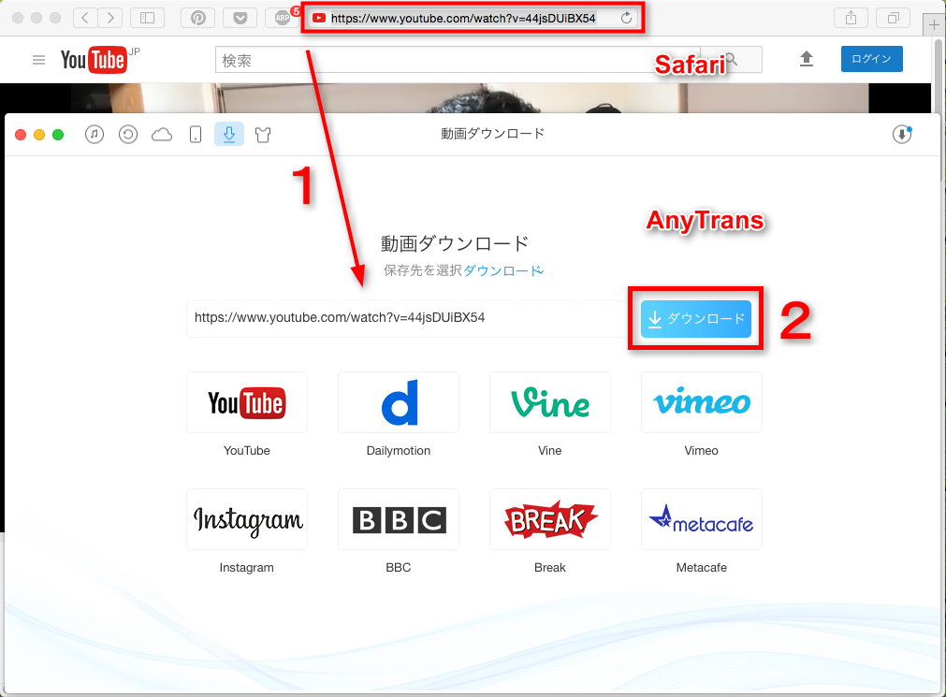Open the music library icon in AnyTrans
The image size is (946, 697).
95,134
